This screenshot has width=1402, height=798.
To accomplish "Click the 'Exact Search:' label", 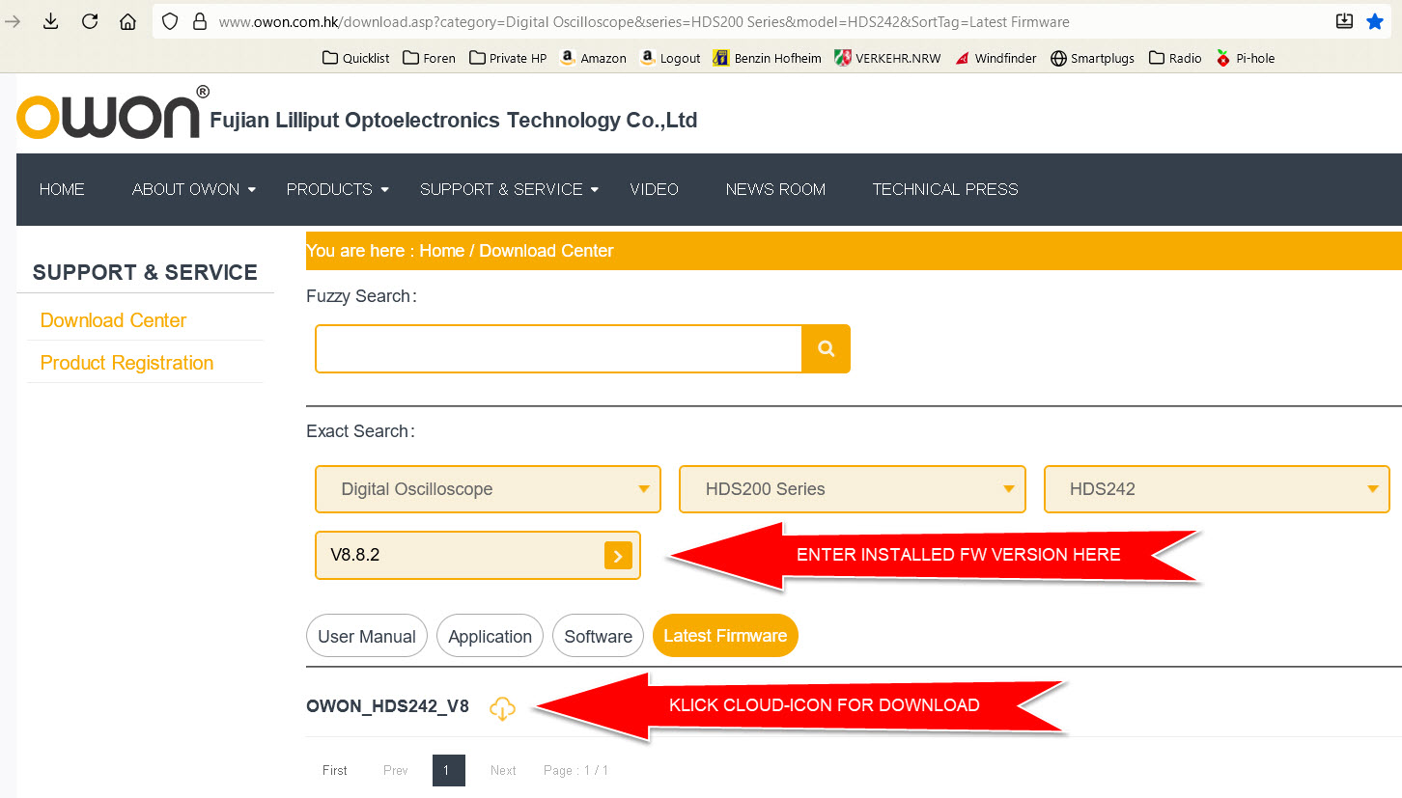I will coord(361,431).
